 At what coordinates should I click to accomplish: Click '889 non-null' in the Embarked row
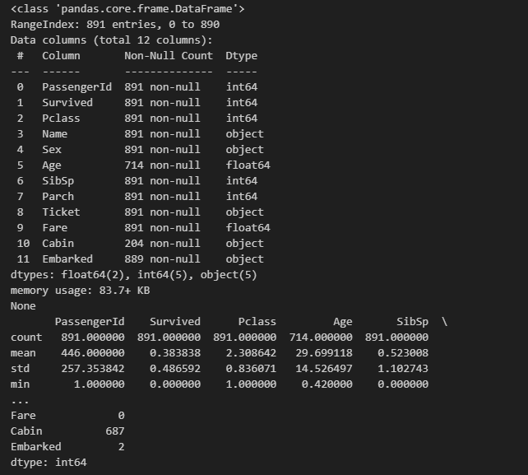162,259
